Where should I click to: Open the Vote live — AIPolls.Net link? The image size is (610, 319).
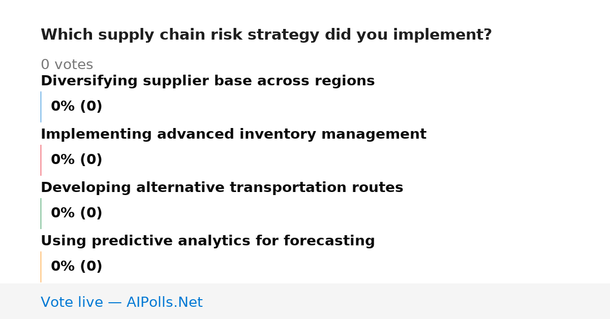[121, 302]
